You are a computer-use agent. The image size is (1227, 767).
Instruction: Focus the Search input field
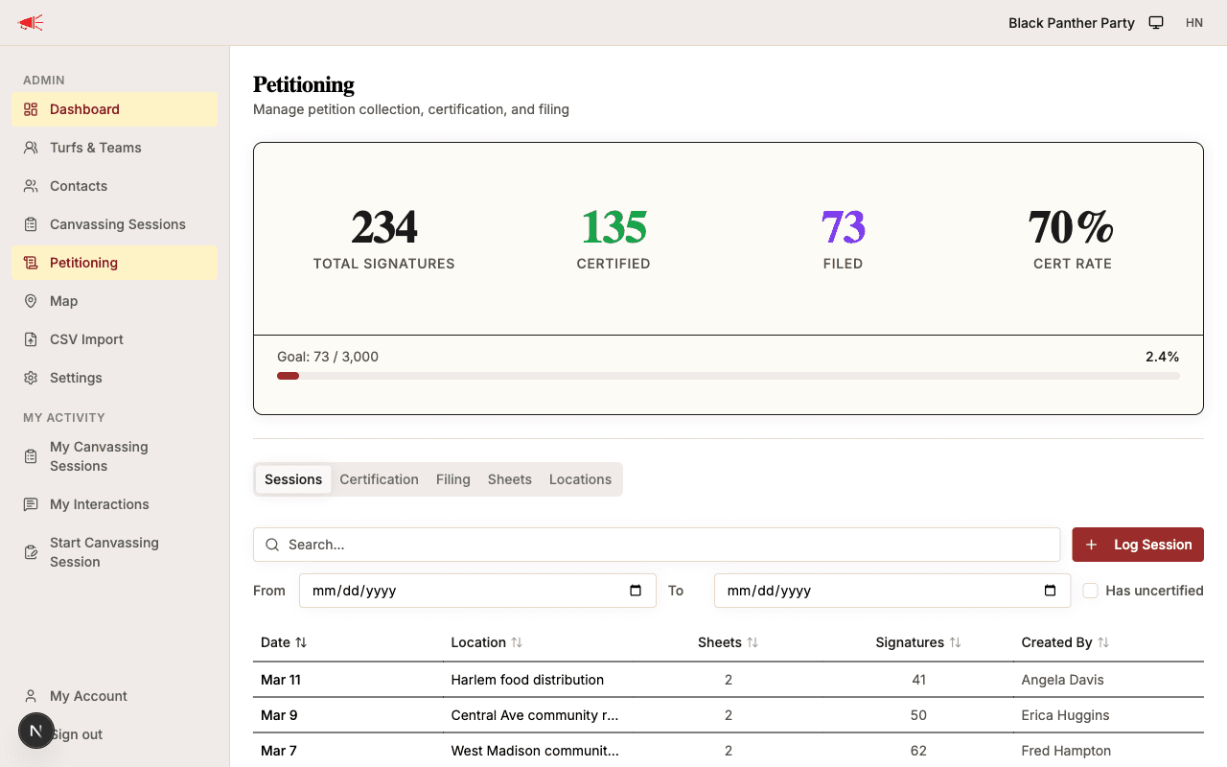[x=657, y=545]
